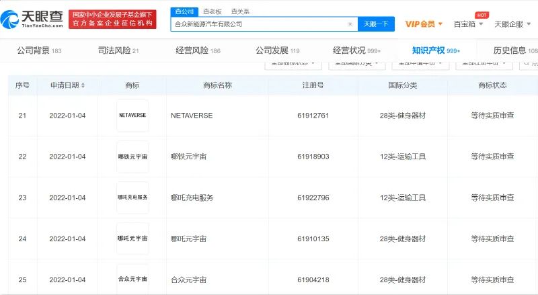Click the 哪吒充电服务 trademark name
Screen dimensions: 538x295
[x=193, y=198]
